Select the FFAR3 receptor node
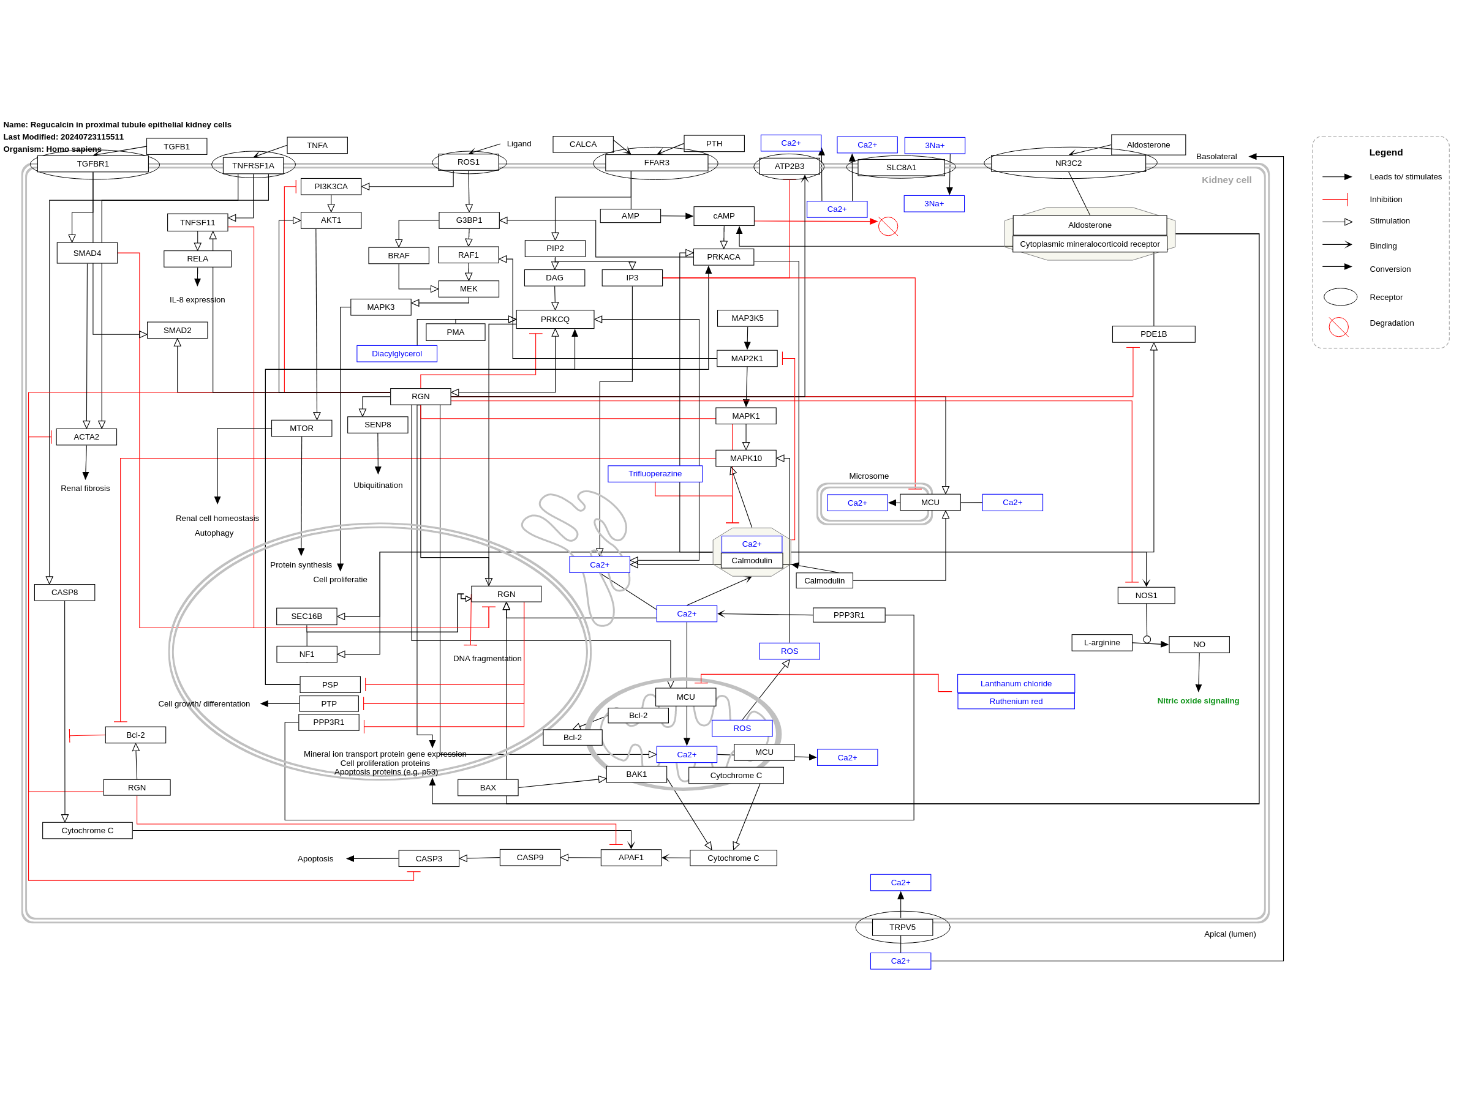Viewport: 1470px width, 1102px height. click(x=657, y=163)
